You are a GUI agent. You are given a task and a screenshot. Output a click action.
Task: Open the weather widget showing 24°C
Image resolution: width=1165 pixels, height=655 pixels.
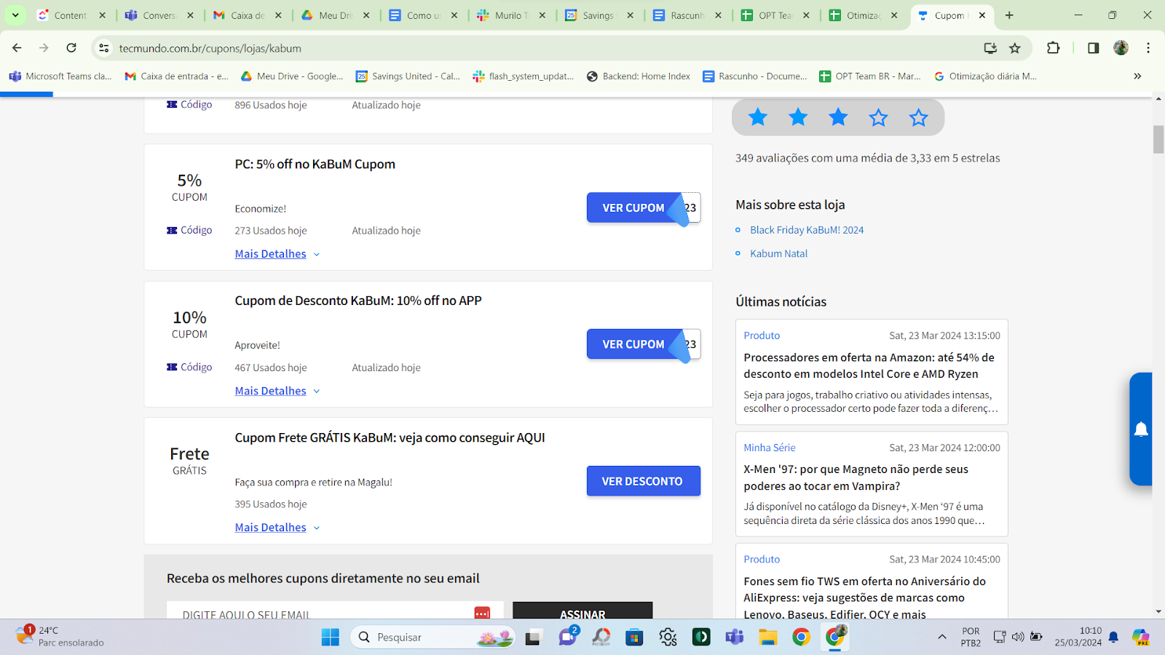60,636
